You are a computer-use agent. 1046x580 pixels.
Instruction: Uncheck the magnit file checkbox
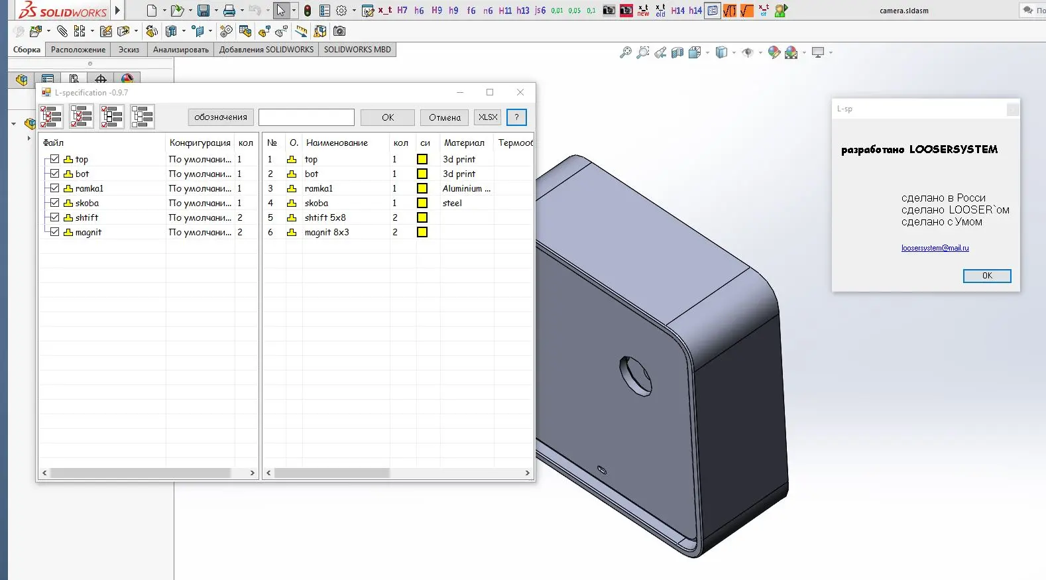pyautogui.click(x=55, y=232)
